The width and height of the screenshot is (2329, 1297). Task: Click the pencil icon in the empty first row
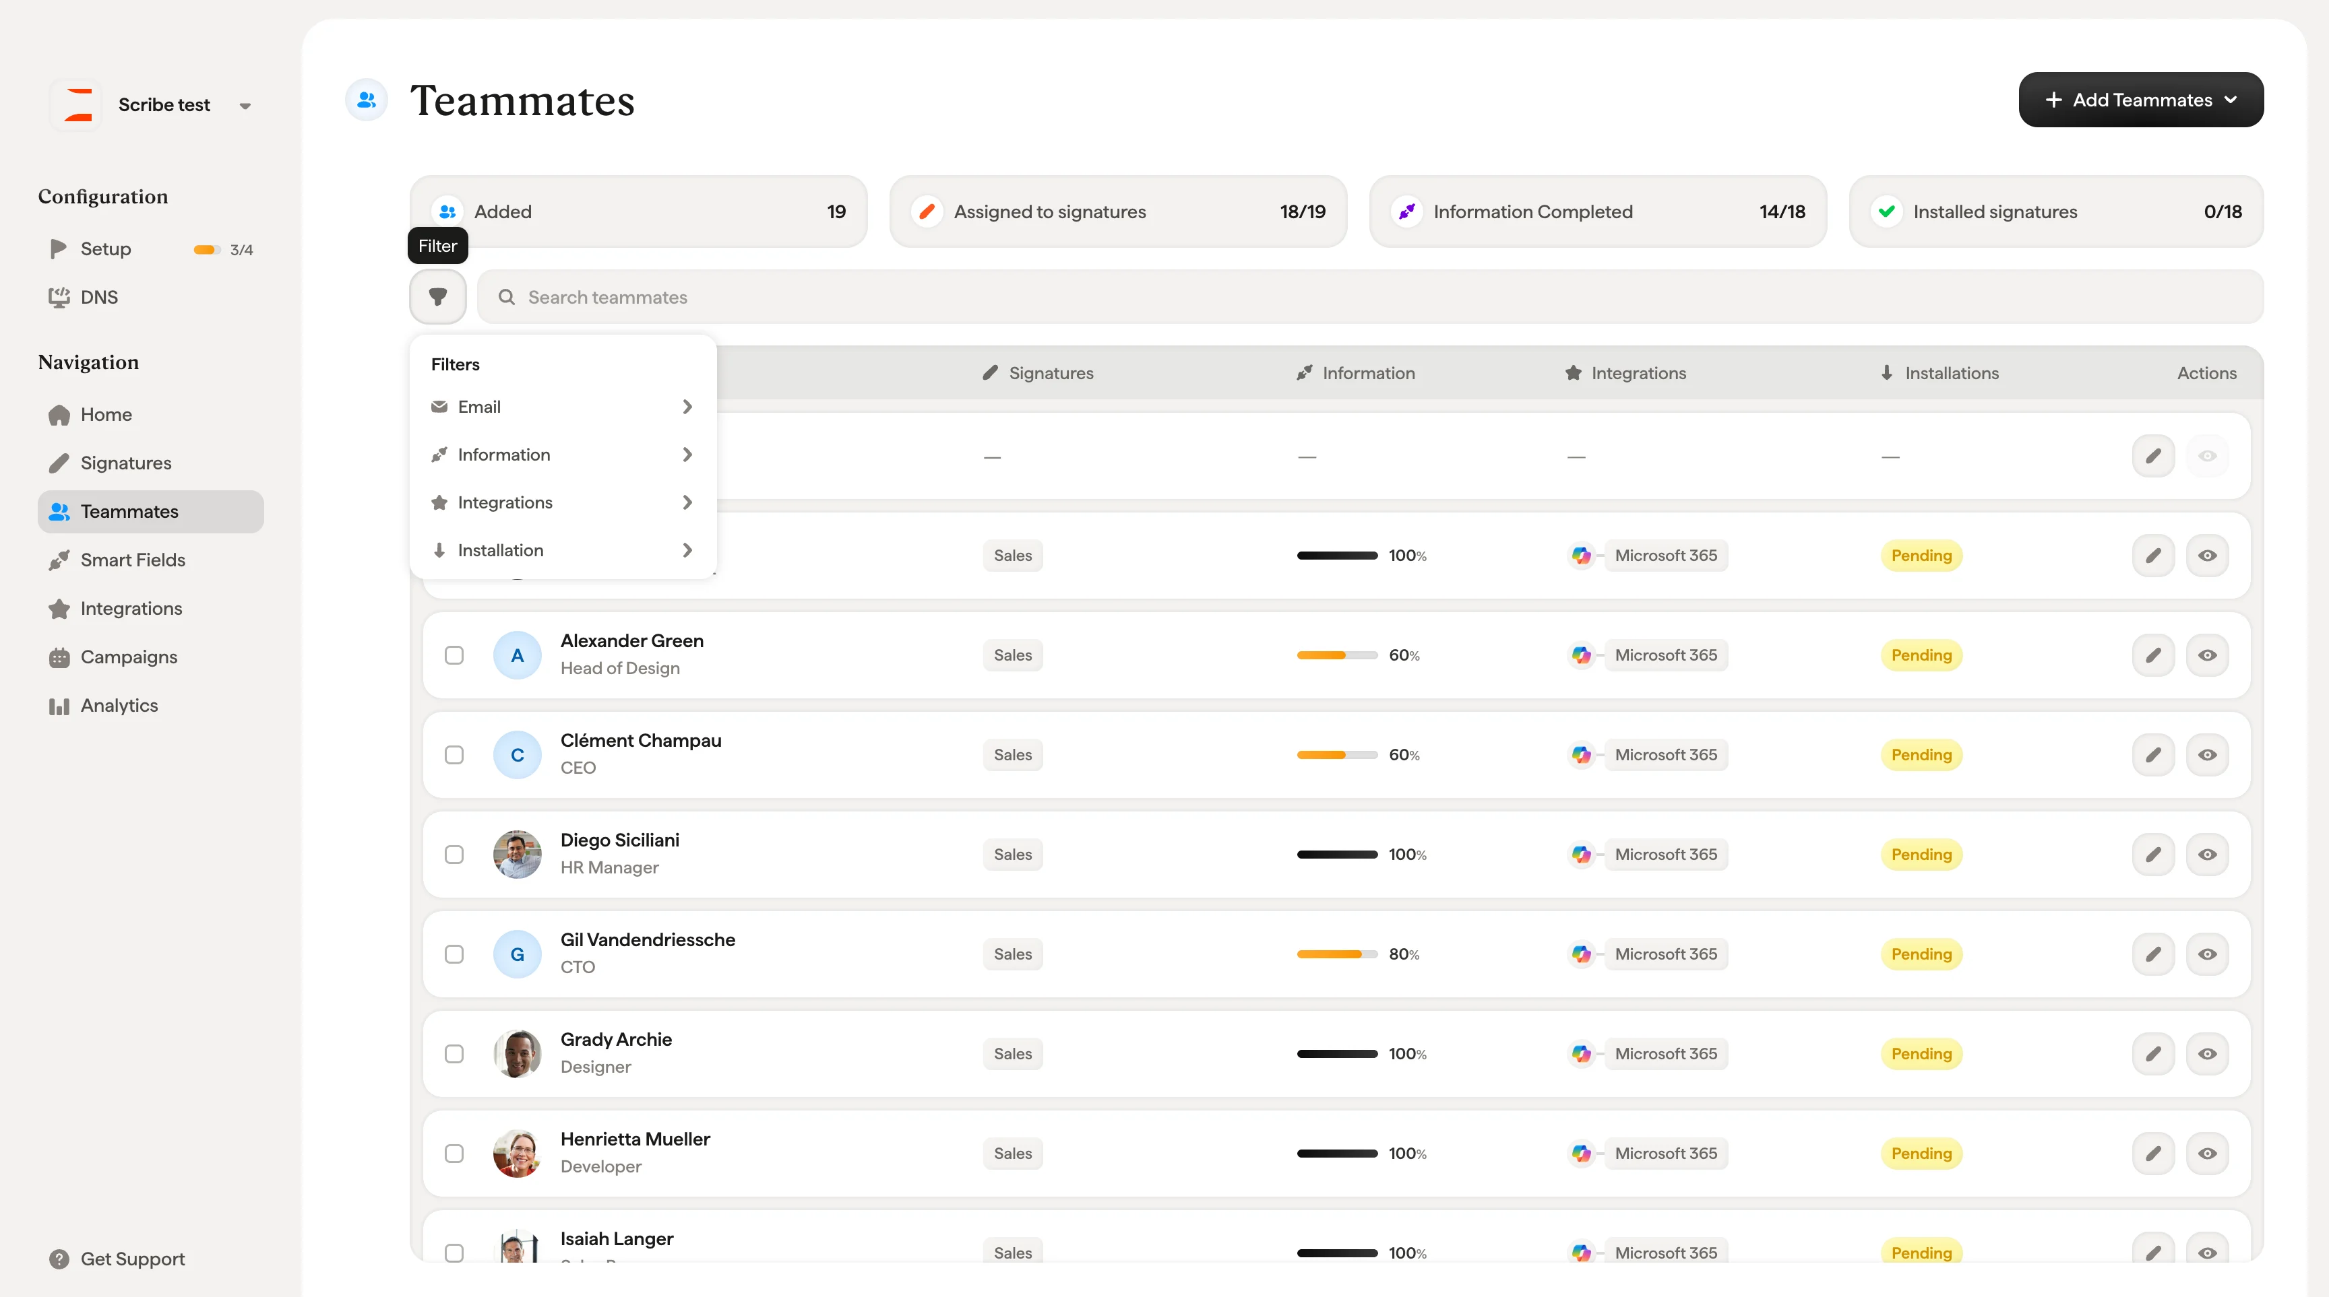[2152, 456]
